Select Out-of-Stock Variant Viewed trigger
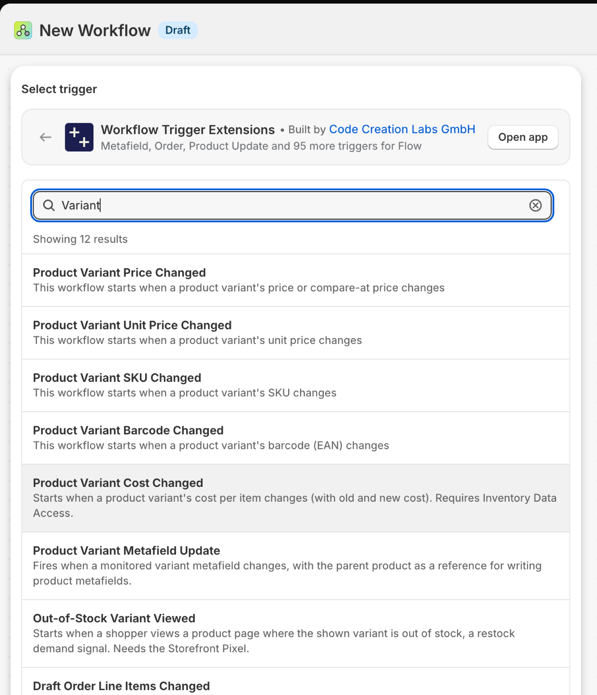Viewport: 597px width, 695px height. (x=295, y=633)
